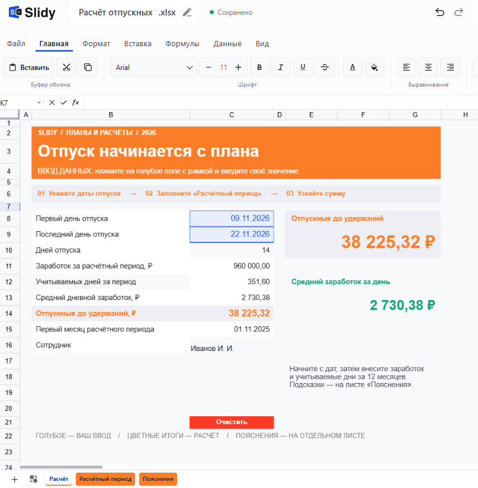Cut selection with the scissors icon
478x488 pixels.
[66, 67]
